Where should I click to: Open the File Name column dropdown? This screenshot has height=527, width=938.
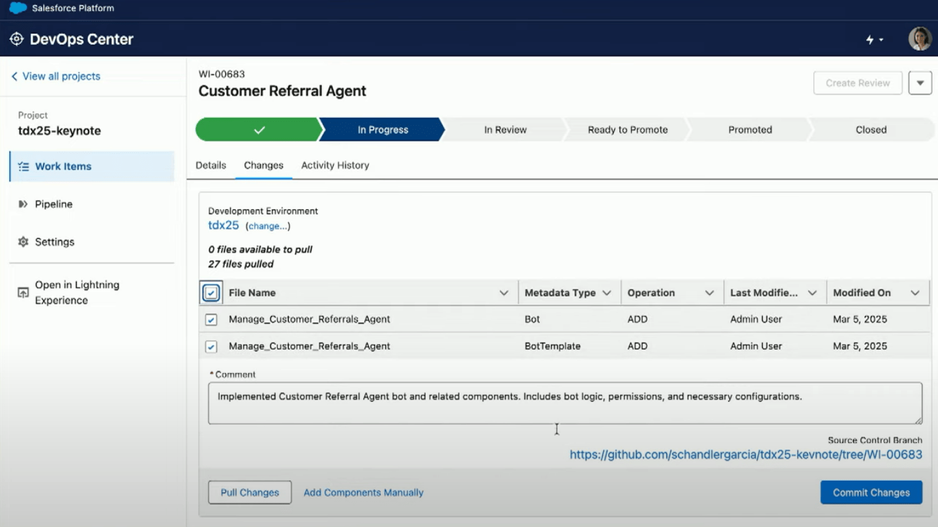503,292
